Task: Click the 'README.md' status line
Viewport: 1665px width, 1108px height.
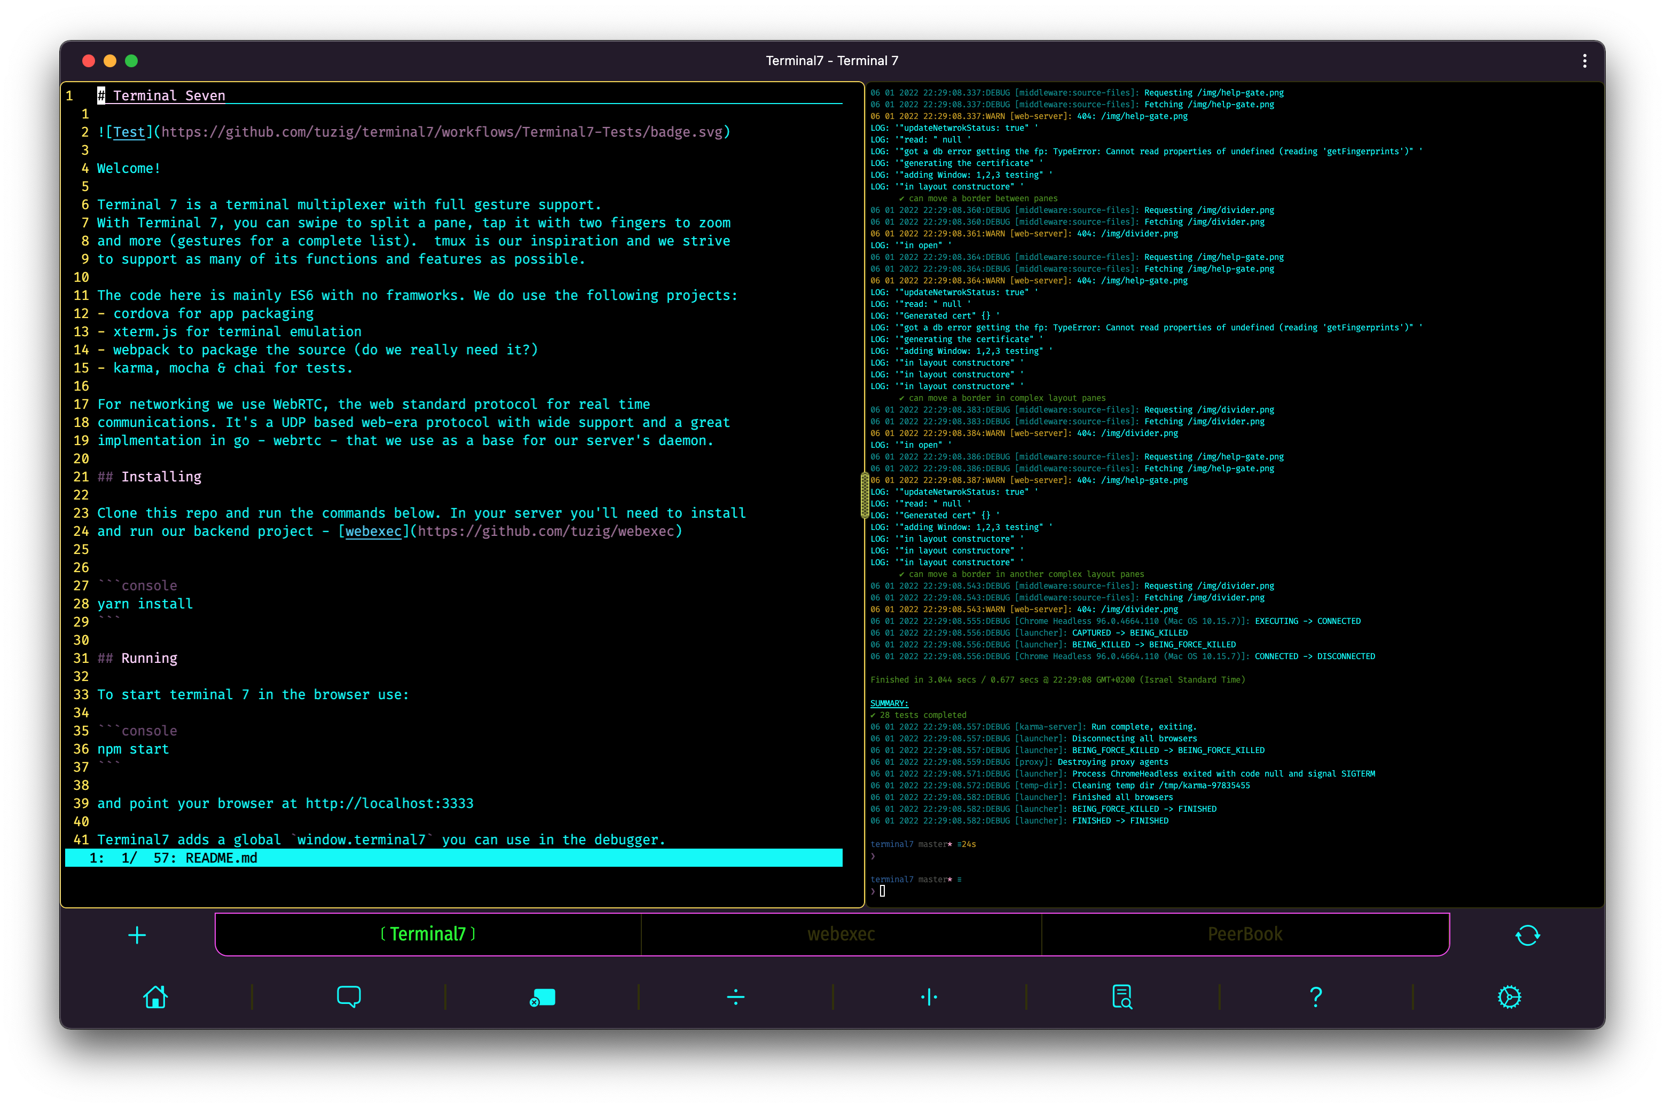Action: [453, 858]
